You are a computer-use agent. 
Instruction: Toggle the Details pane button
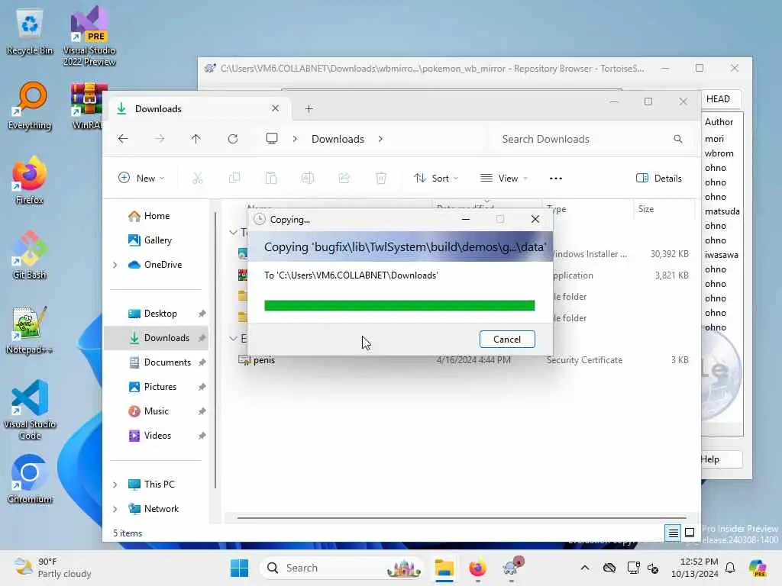tap(658, 178)
